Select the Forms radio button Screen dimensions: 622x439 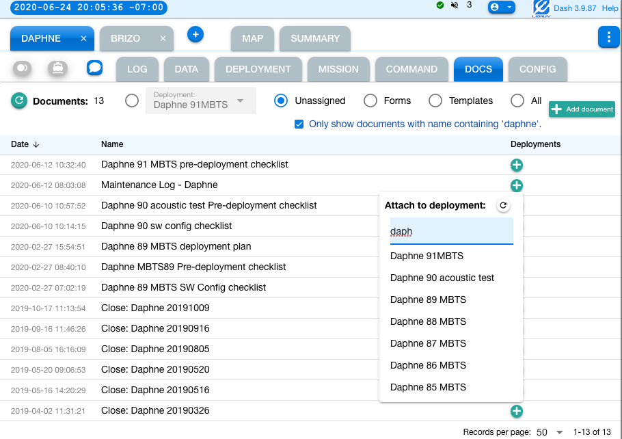pos(370,101)
